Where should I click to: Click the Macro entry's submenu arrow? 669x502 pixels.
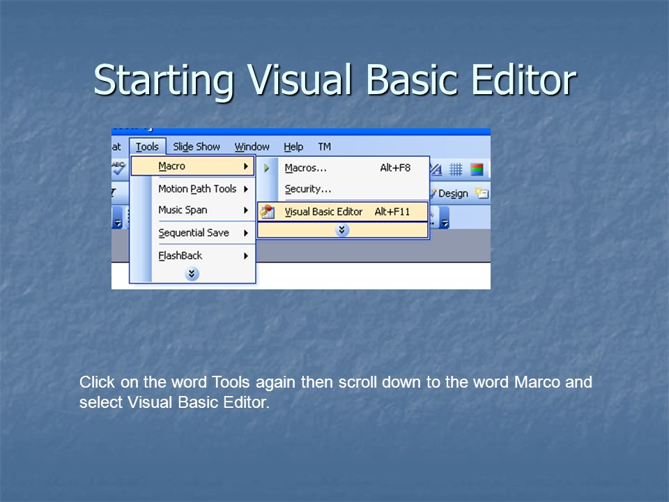coord(246,167)
